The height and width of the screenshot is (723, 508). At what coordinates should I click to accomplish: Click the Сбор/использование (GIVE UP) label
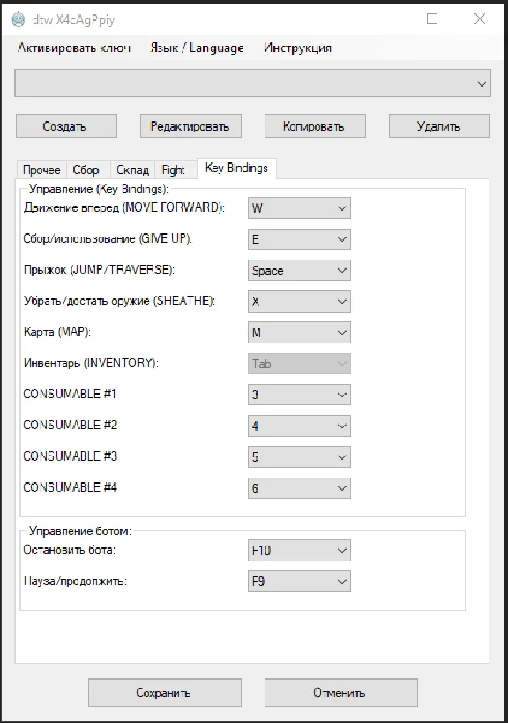(x=108, y=239)
